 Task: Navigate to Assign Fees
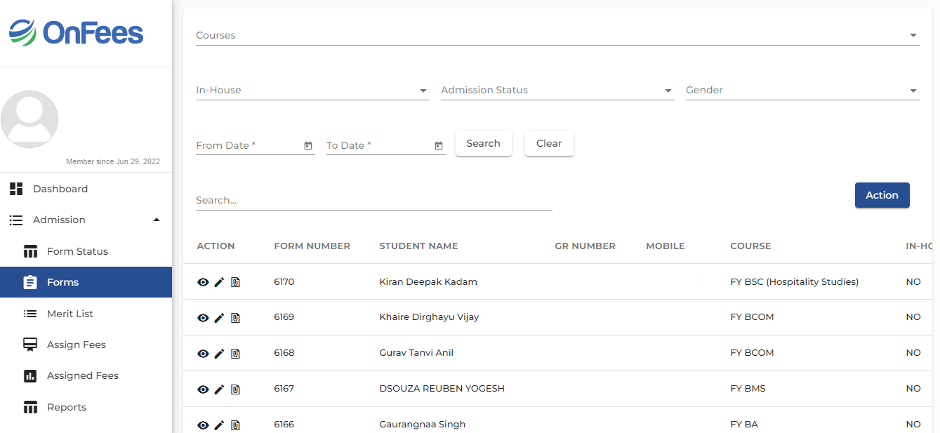76,345
